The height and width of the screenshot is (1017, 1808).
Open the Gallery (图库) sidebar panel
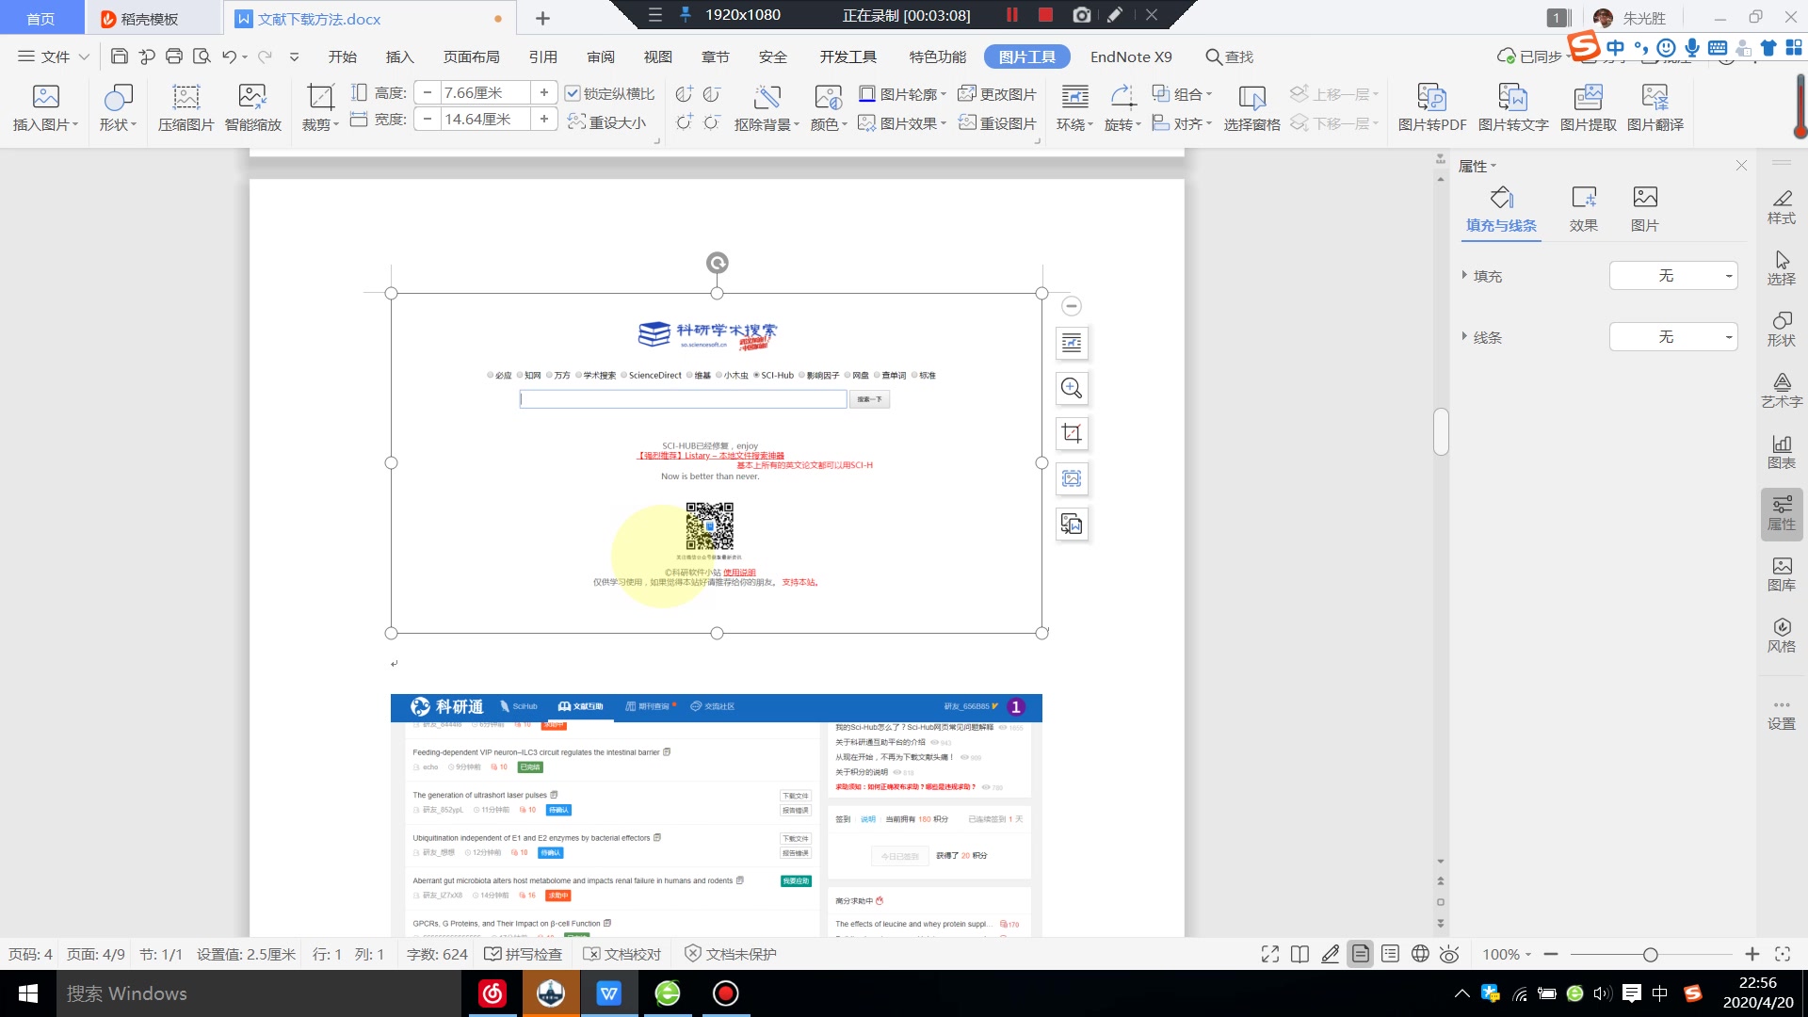tap(1781, 574)
